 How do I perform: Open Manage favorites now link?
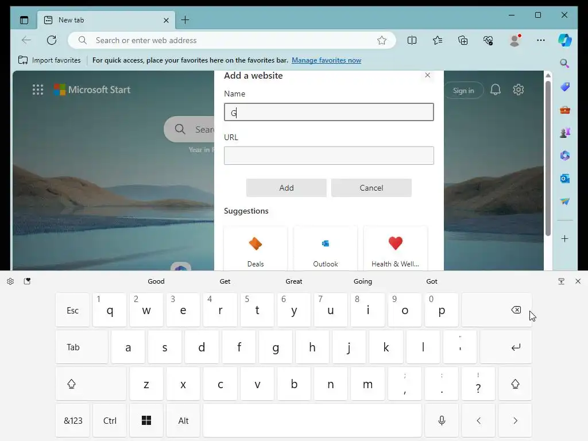click(326, 60)
